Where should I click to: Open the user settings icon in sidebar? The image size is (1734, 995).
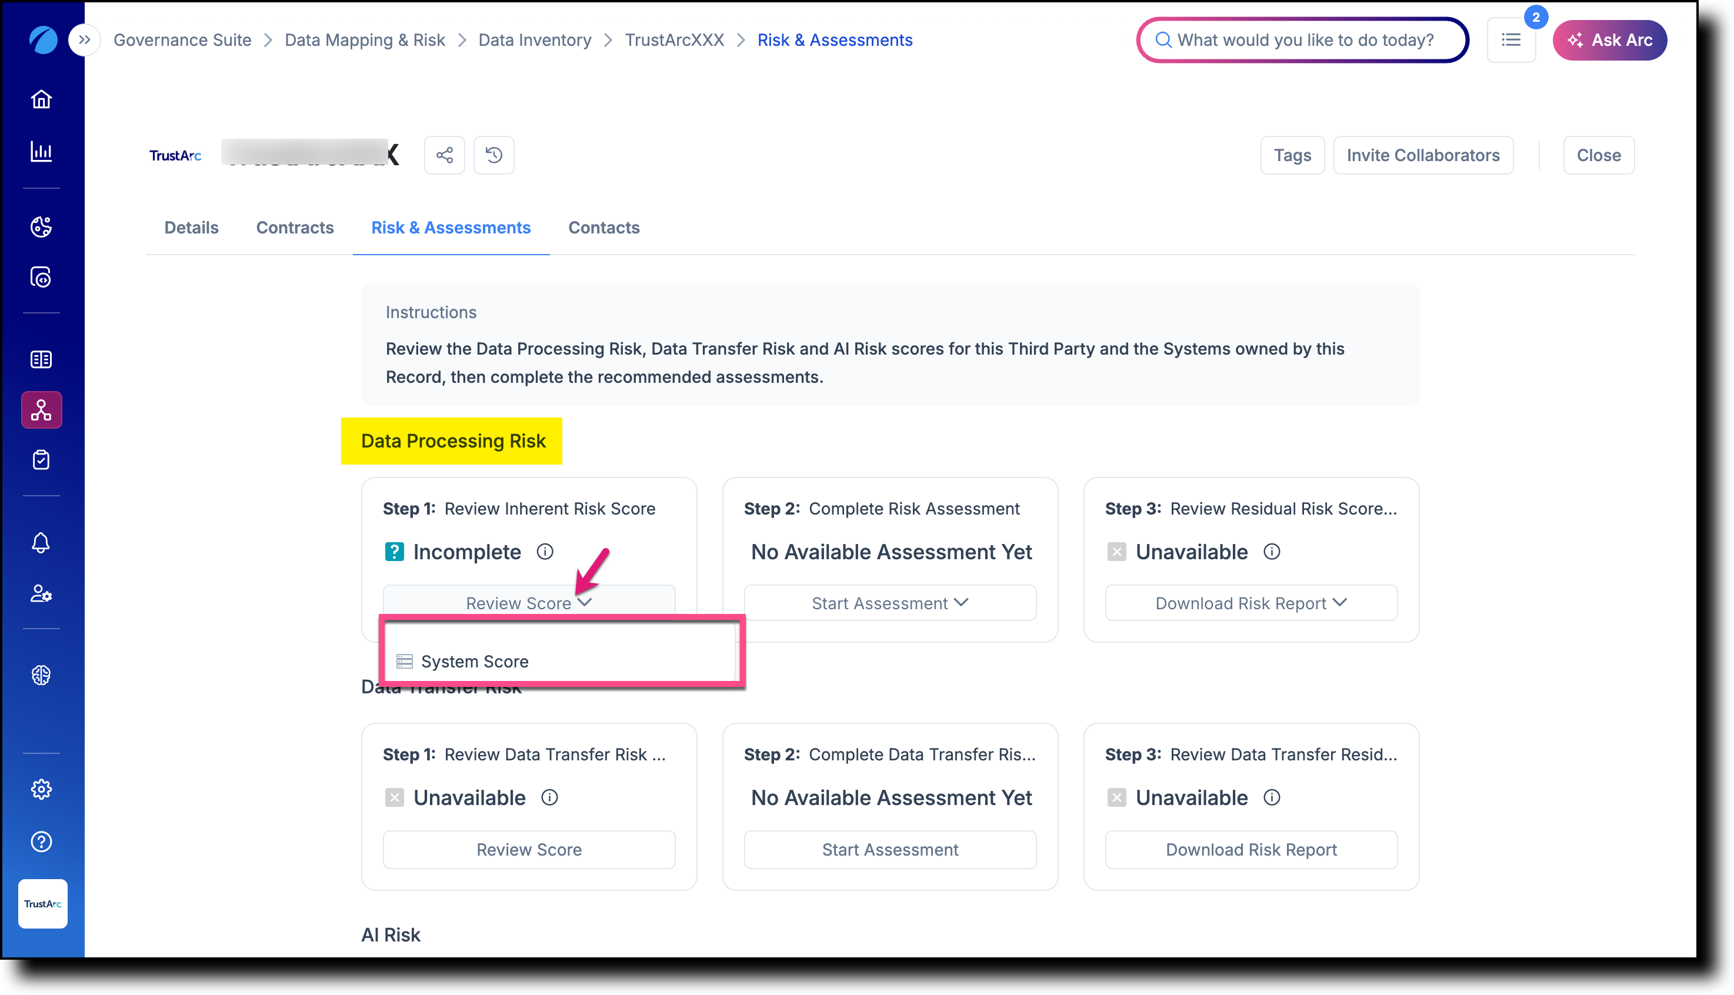click(x=41, y=593)
